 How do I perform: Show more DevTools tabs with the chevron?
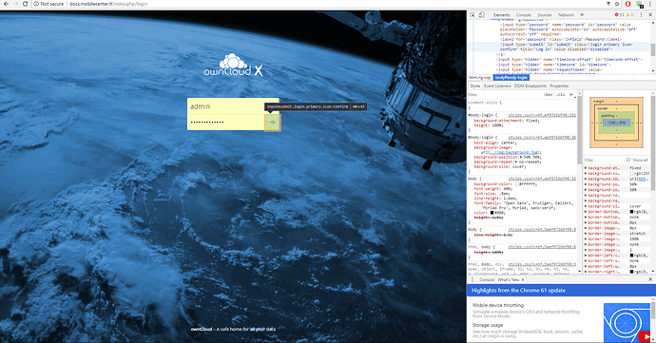coord(582,14)
